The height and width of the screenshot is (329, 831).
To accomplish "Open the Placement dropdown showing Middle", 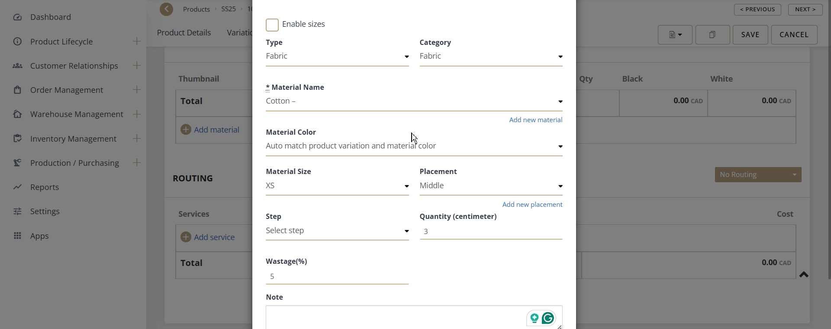I will [x=490, y=186].
